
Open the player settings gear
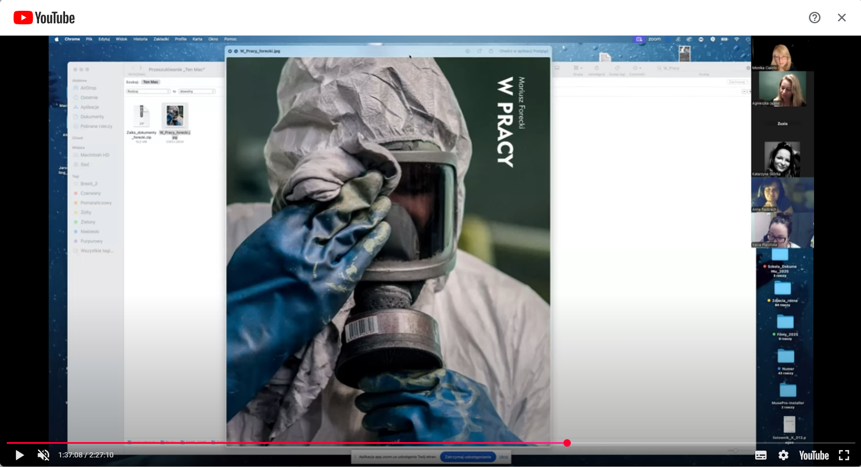783,455
